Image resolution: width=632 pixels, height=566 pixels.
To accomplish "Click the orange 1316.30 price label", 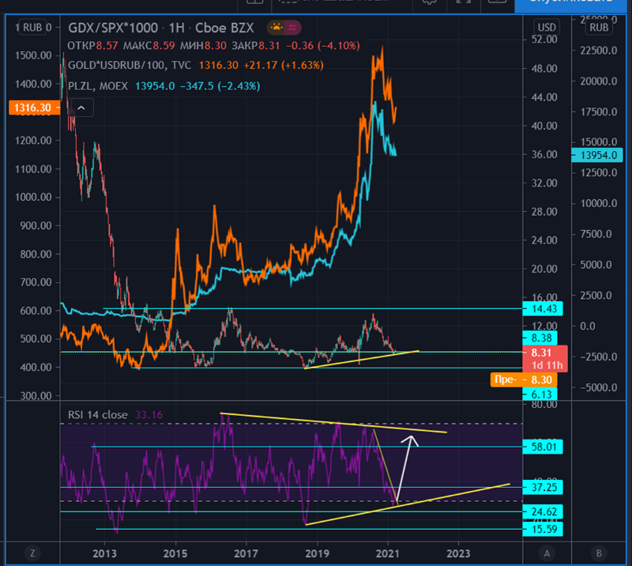I will 28,108.
